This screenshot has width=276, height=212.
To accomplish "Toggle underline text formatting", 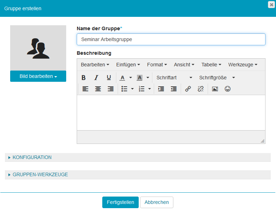I will point(109,78).
